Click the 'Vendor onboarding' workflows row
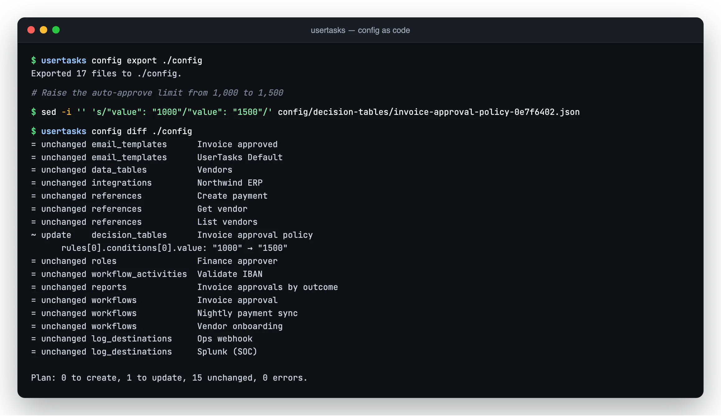This screenshot has width=721, height=416. click(x=157, y=326)
